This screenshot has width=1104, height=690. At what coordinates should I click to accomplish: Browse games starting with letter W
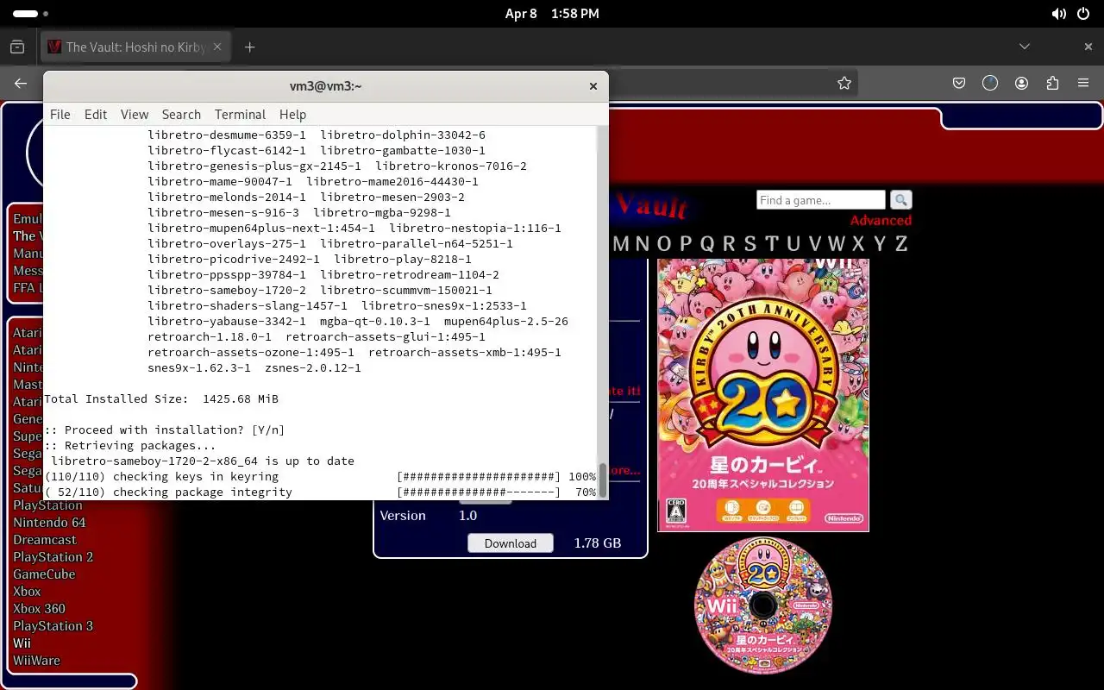837,243
